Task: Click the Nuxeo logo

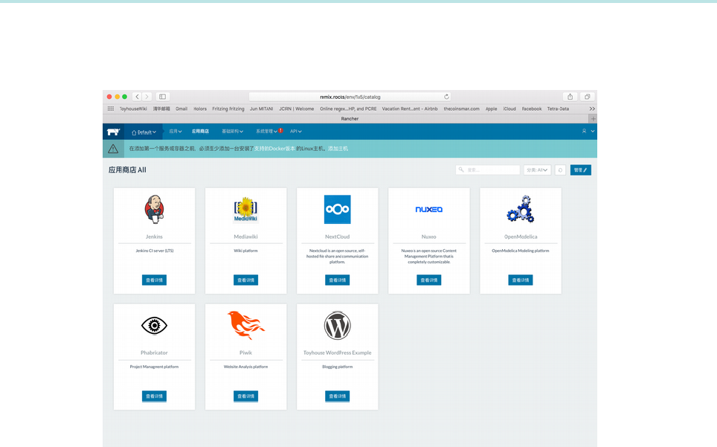Action: [x=429, y=209]
